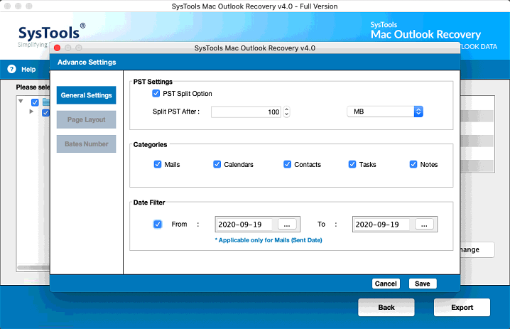This screenshot has width=510, height=329.
Task: Click the partially hidden Change button
Action: pos(477,249)
